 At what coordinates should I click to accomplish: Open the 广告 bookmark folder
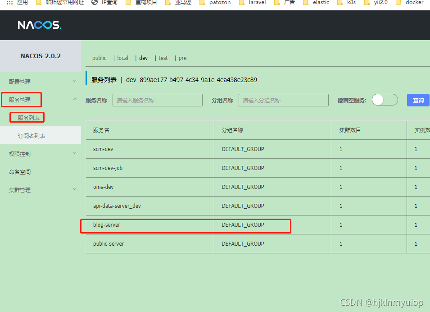285,2
